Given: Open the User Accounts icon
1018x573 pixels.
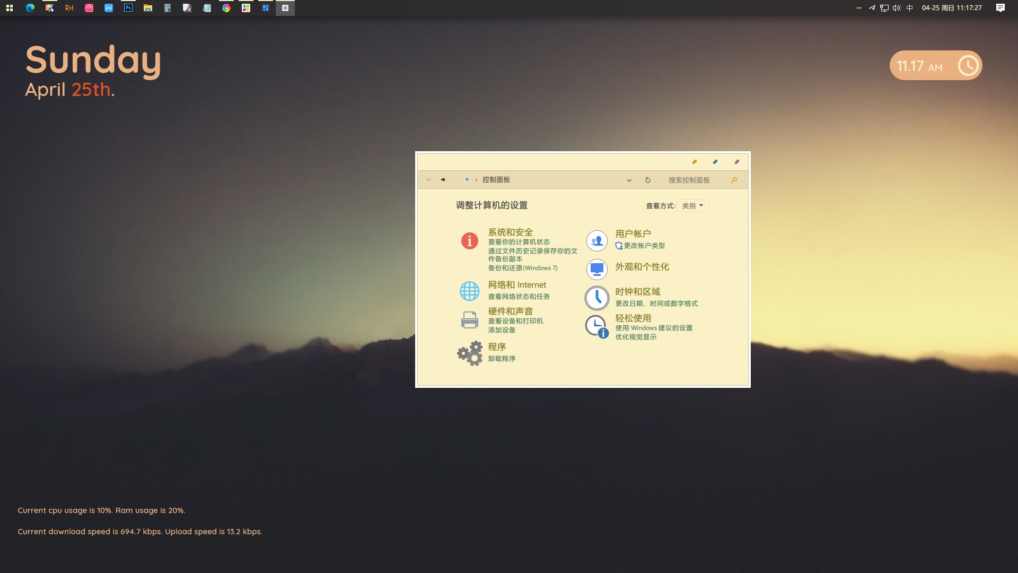Looking at the screenshot, I should click(596, 241).
